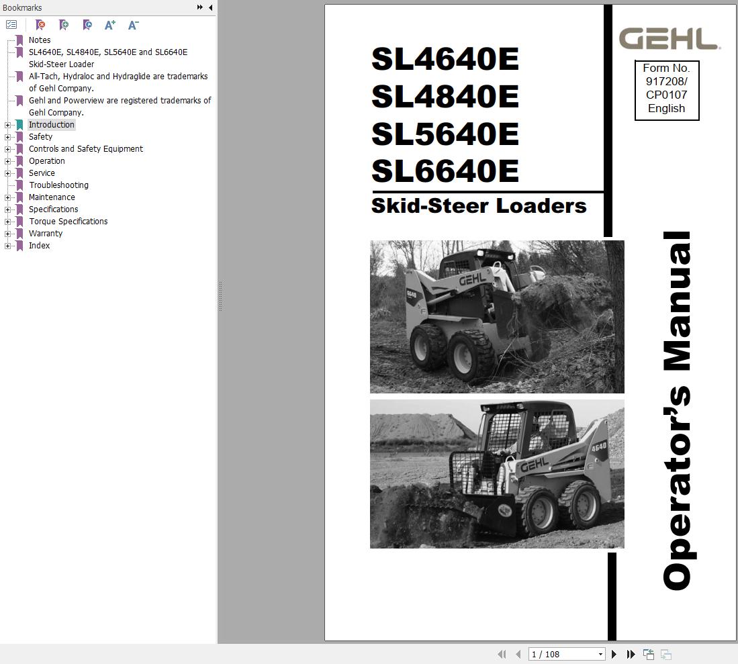Expand the Specifications bookmark
This screenshot has height=664, width=738.
pos(7,210)
